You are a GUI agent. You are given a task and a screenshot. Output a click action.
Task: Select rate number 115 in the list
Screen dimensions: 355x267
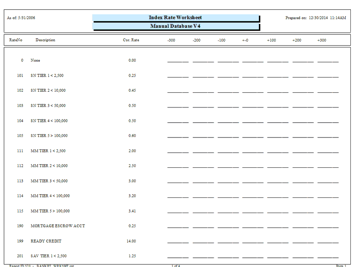coord(20,211)
